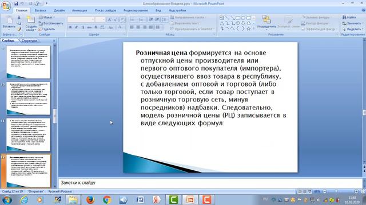Apply bold formatting (Ж)
This screenshot has width=366, height=205.
click(x=70, y=27)
